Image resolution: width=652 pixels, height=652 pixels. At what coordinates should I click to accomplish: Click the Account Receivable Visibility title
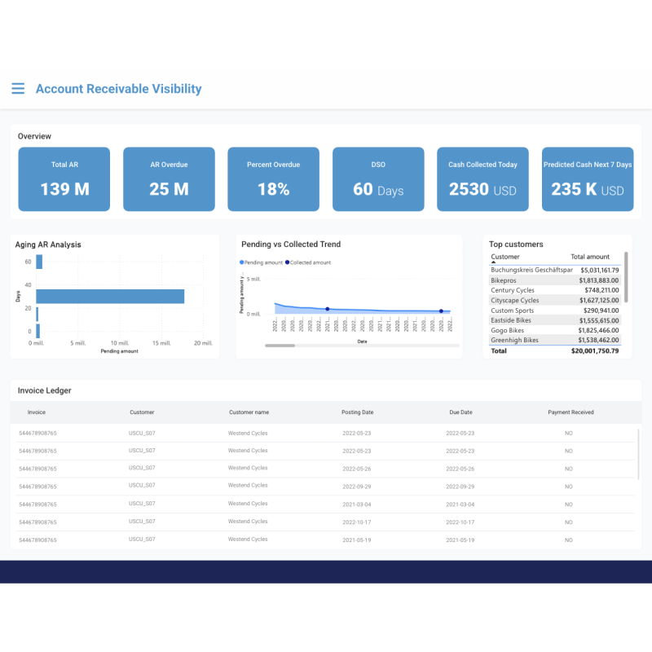click(118, 89)
